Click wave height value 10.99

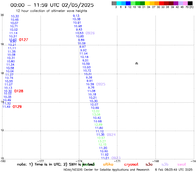[x=95, y=108]
